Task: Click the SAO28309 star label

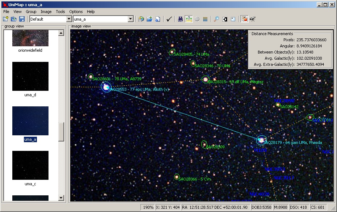Action: [215, 147]
